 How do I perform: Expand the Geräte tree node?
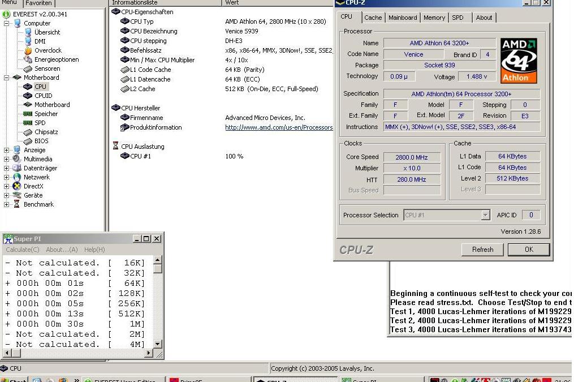(x=6, y=195)
